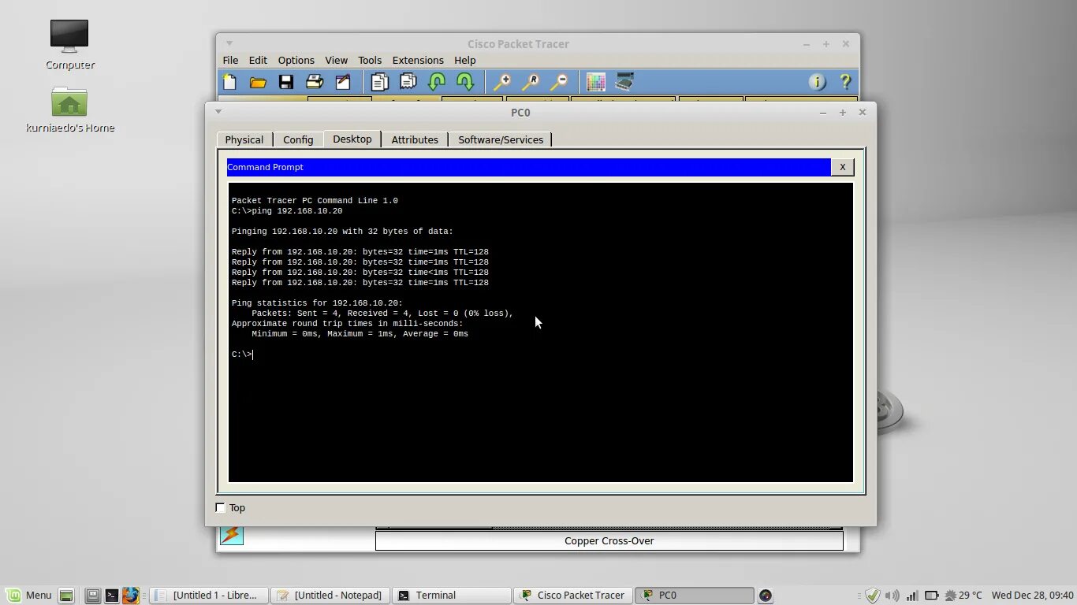
Task: Click the 'Pinging 192.168.10.20 with 32 bytes' line
Action: pos(342,232)
